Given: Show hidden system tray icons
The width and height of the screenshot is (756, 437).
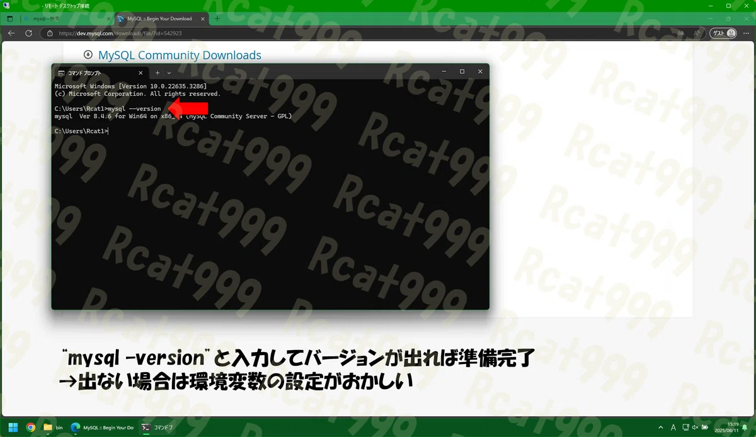Looking at the screenshot, I should click(661, 427).
